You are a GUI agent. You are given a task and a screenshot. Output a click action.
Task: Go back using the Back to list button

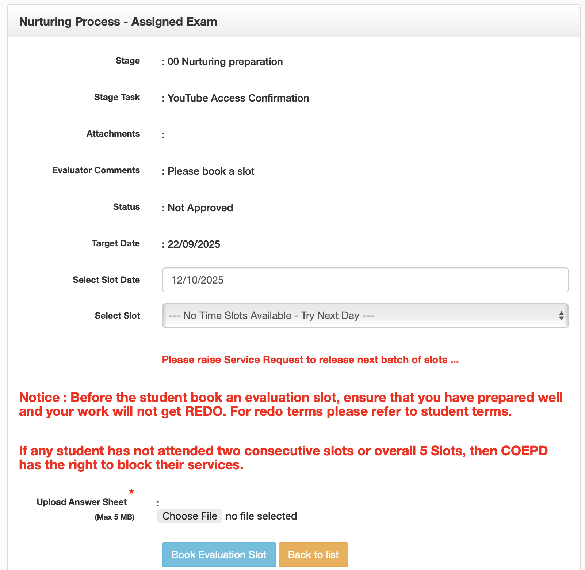click(313, 555)
